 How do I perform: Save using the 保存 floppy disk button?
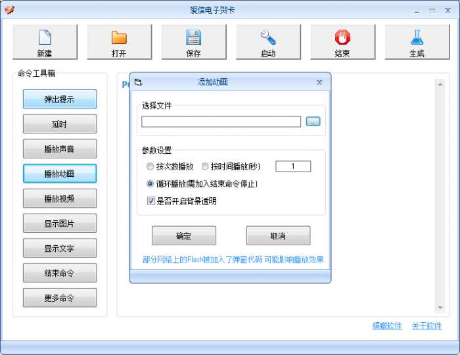(194, 42)
